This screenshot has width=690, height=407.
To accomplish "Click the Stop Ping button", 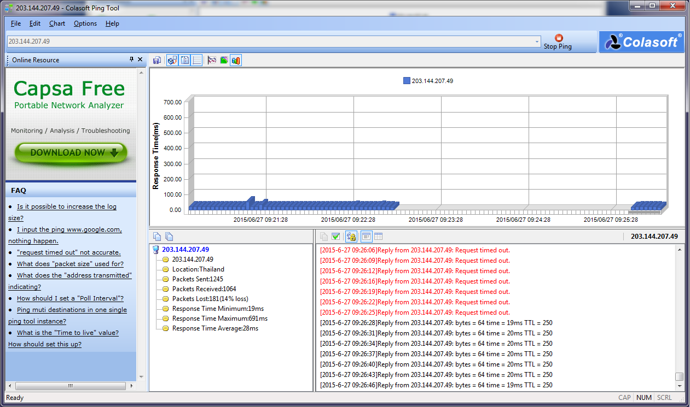I will click(x=558, y=42).
